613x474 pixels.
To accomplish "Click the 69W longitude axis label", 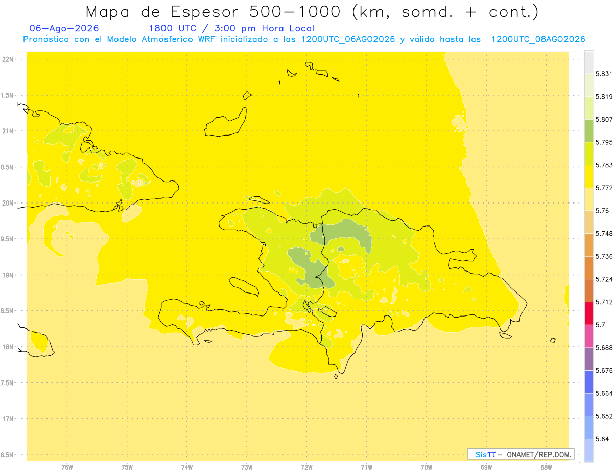I will tap(486, 467).
